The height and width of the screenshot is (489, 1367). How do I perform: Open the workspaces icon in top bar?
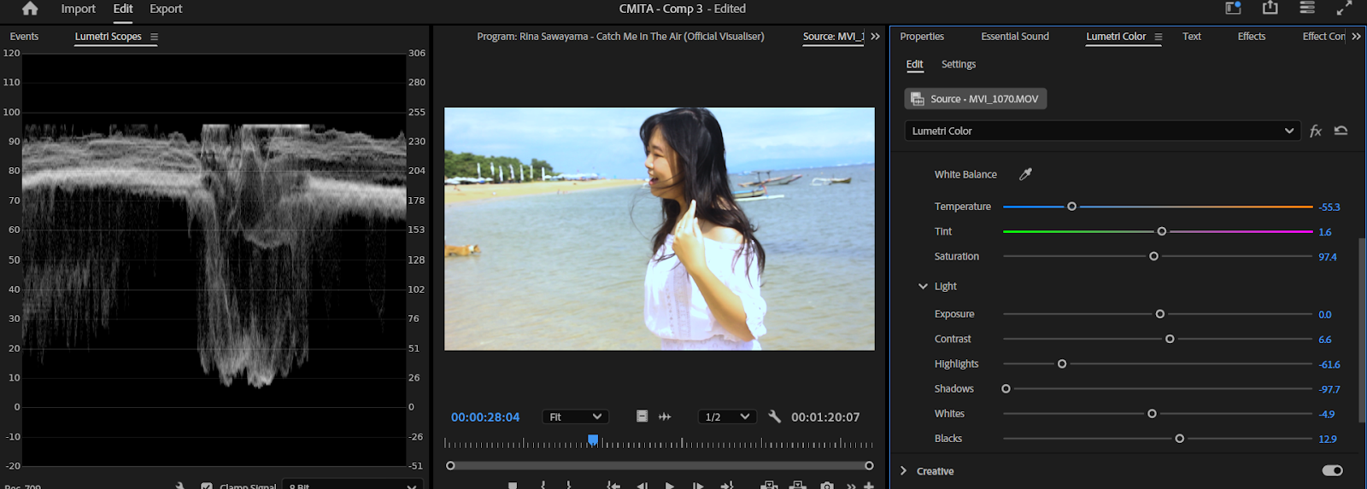(1233, 8)
